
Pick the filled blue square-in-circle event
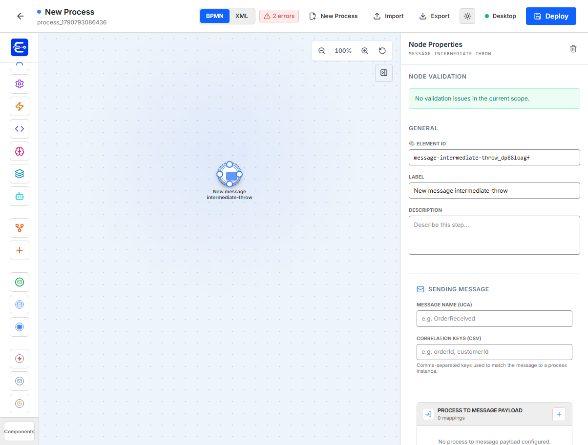[x=20, y=327]
